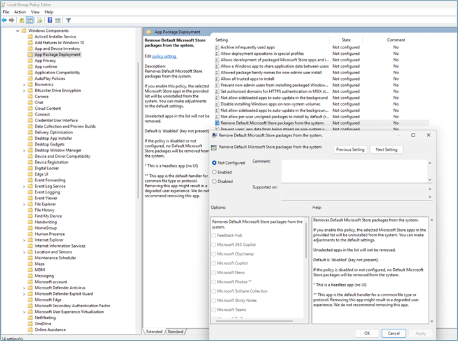The height and width of the screenshot is (341, 458).
Task: Check the Microsoft Teams checkbox
Action: coord(214,310)
